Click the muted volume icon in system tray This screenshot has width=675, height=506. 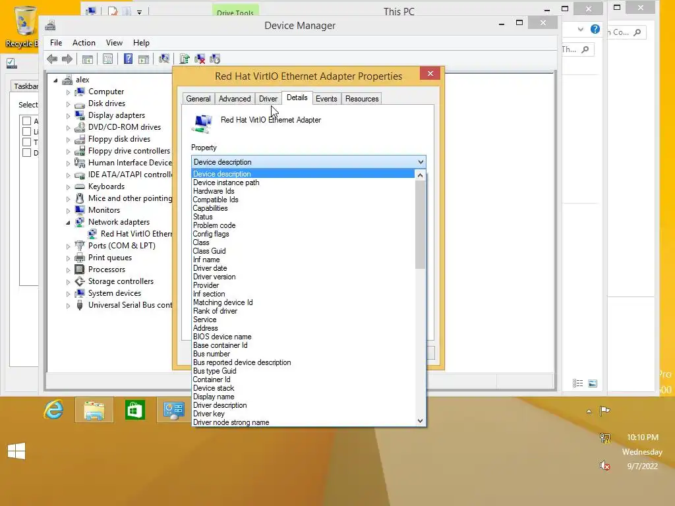pyautogui.click(x=605, y=466)
